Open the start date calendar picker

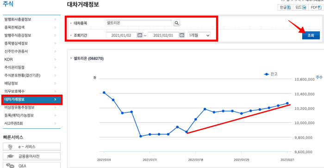(140, 35)
